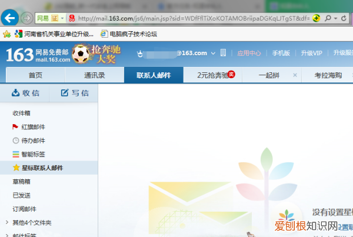This screenshot has height=237, width=353.
Task: Click the 163 网易免费邮 logo
Action: coord(35,54)
